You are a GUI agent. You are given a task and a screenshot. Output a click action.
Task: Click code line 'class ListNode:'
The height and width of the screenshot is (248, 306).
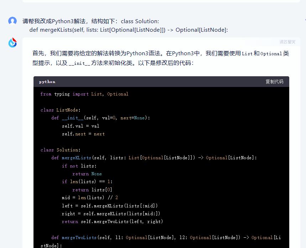(61, 110)
